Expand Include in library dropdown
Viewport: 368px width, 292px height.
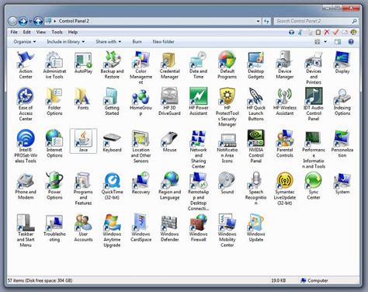click(x=65, y=42)
